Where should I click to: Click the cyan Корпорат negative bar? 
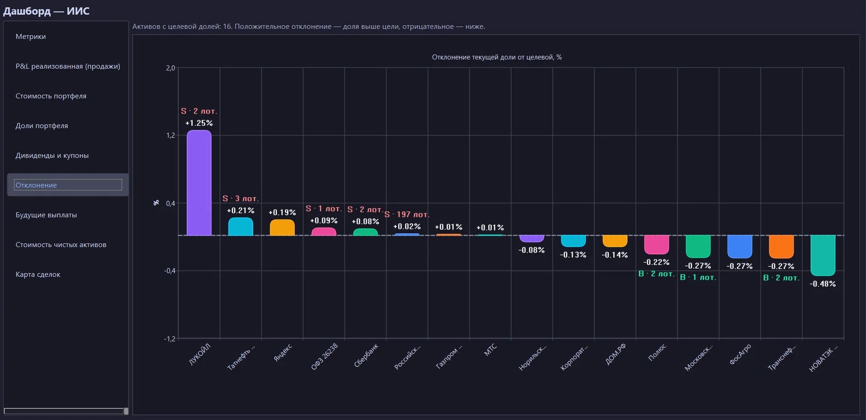[573, 241]
